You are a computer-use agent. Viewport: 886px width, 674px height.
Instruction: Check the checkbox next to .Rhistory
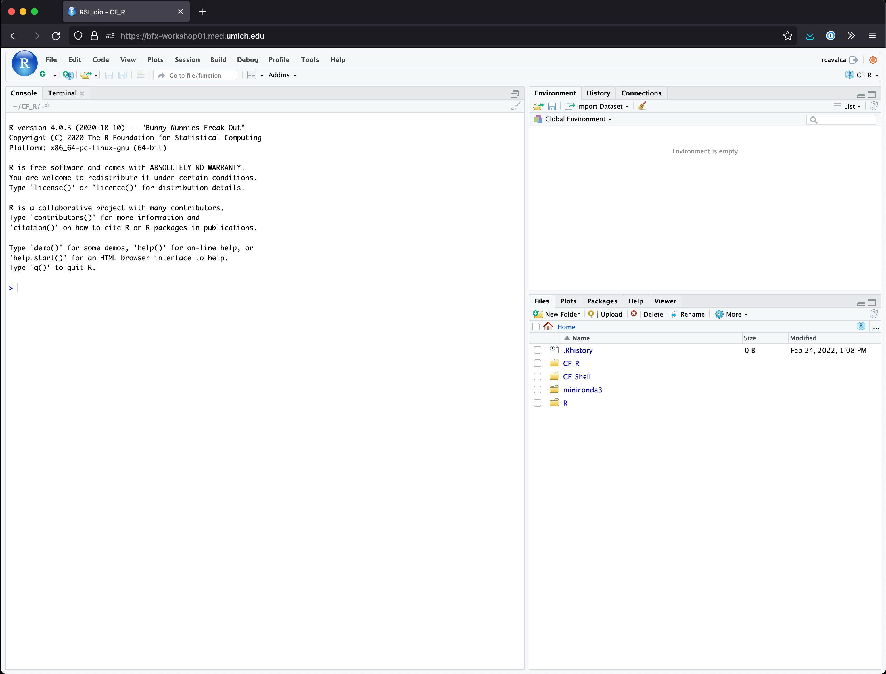(x=538, y=350)
